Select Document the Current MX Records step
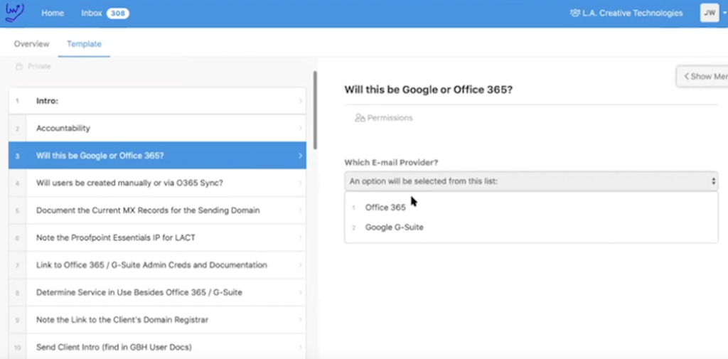 tap(157, 210)
